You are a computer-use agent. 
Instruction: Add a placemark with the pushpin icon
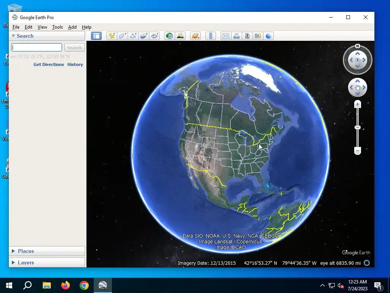[x=112, y=36]
